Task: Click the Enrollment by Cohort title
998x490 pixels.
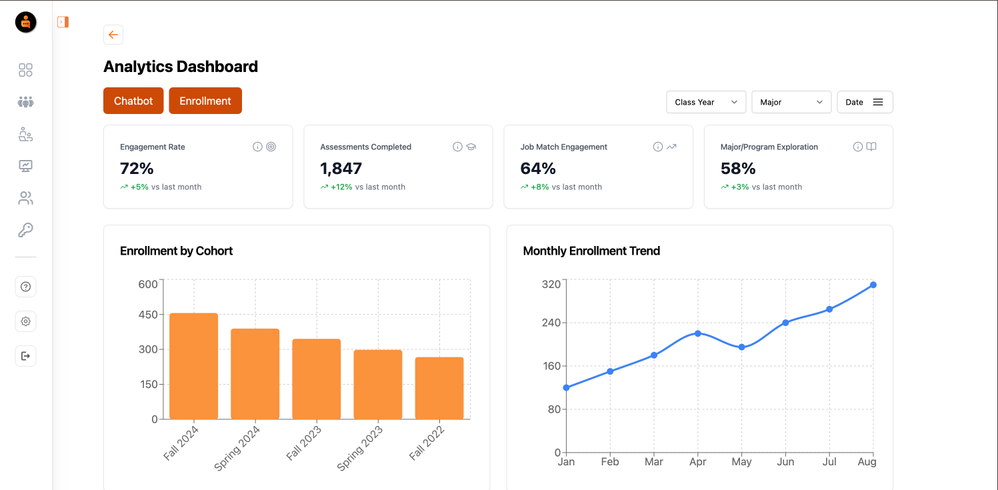Action: [x=177, y=251]
